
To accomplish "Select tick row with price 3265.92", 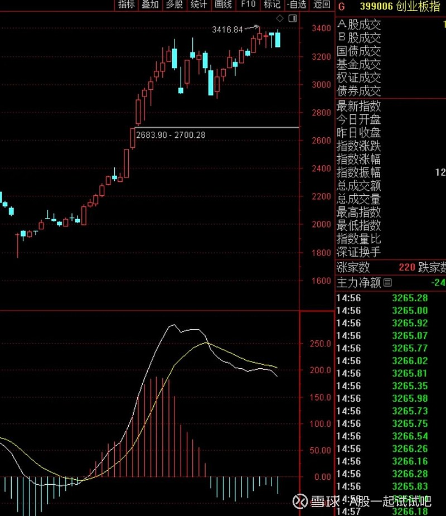I will pyautogui.click(x=390, y=323).
